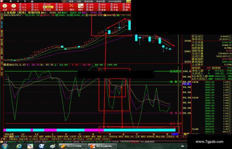Open the 模板 template tab
The width and height of the screenshot is (232, 149).
[x=11, y=136]
